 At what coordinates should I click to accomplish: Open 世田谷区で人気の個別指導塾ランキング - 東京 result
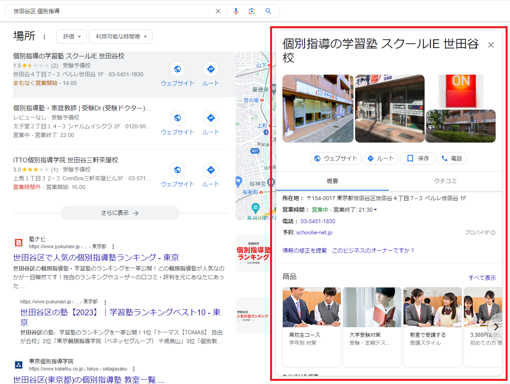click(x=96, y=257)
